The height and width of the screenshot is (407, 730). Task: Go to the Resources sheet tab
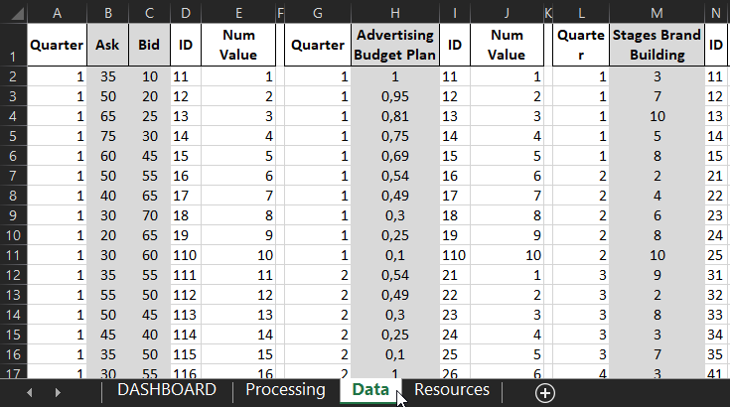click(451, 390)
